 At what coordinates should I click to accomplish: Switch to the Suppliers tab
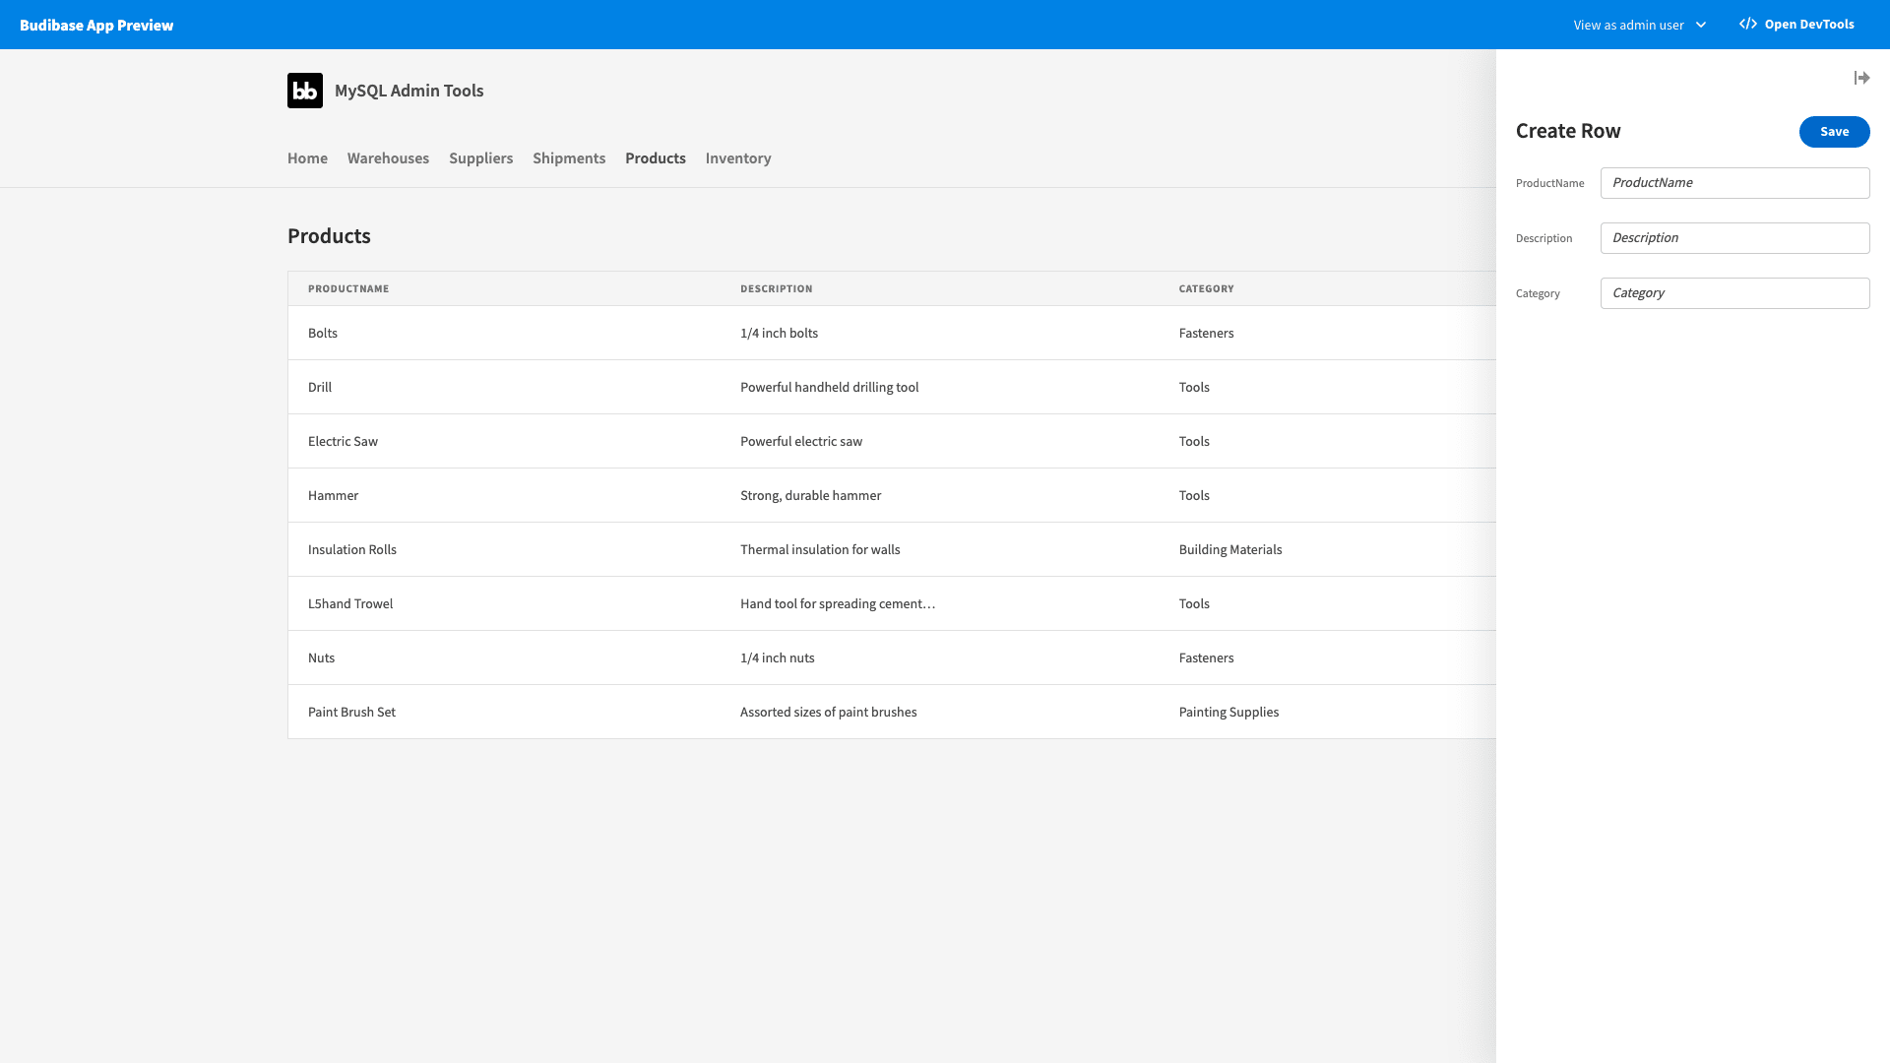click(480, 158)
